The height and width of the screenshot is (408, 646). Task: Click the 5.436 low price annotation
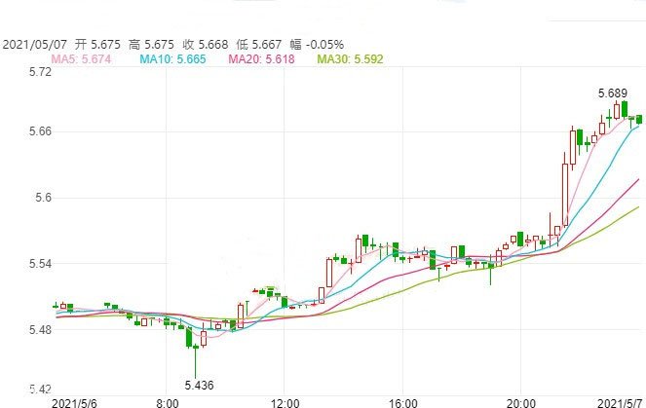click(200, 386)
